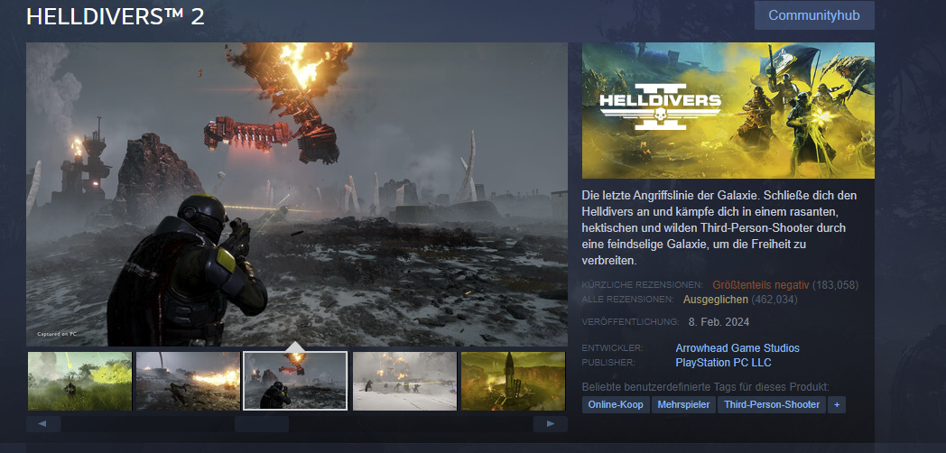Select the highlighted burning ship screenshot thumbnail
946x453 pixels.
(x=295, y=381)
